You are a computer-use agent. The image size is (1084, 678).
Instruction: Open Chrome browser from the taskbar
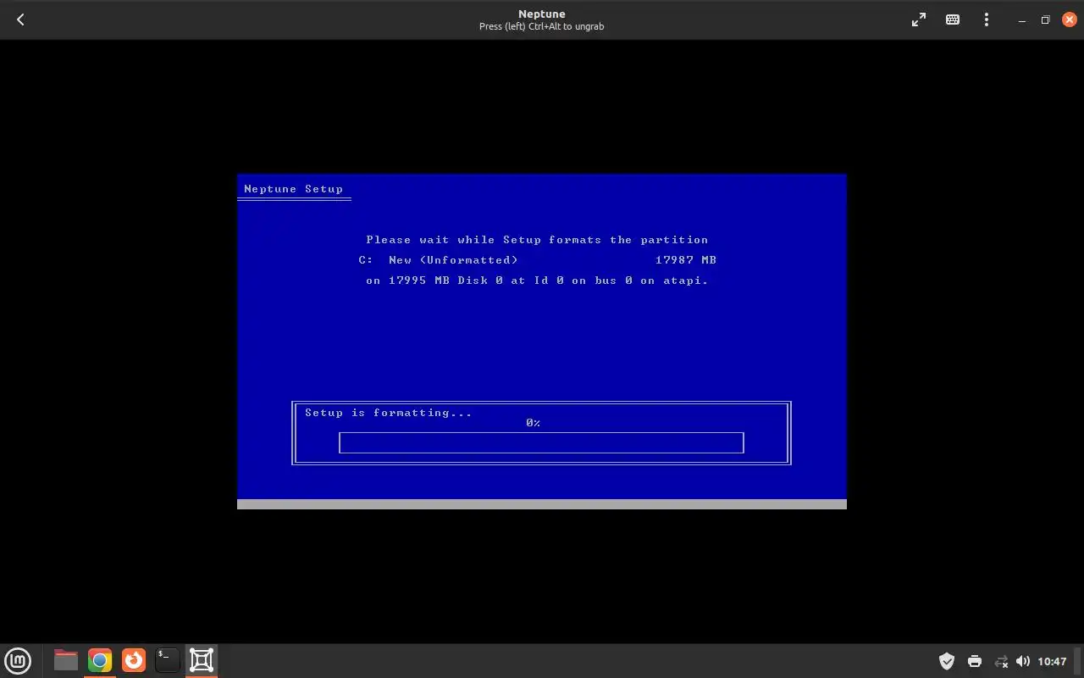100,660
